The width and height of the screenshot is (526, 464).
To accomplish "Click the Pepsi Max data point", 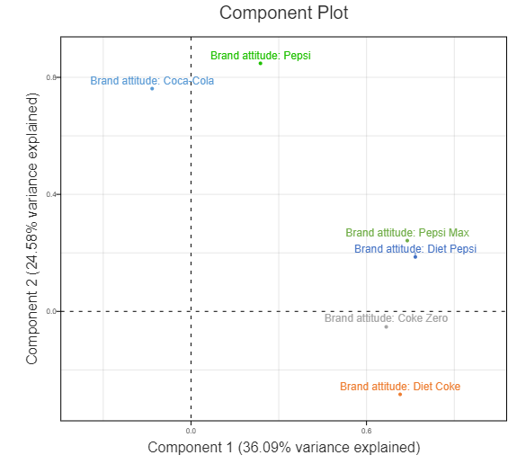I will point(407,241).
